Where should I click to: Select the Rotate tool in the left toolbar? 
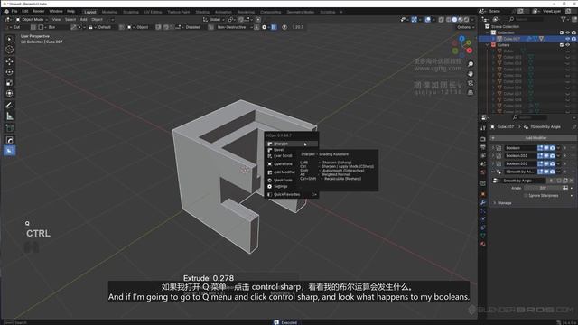(10, 72)
